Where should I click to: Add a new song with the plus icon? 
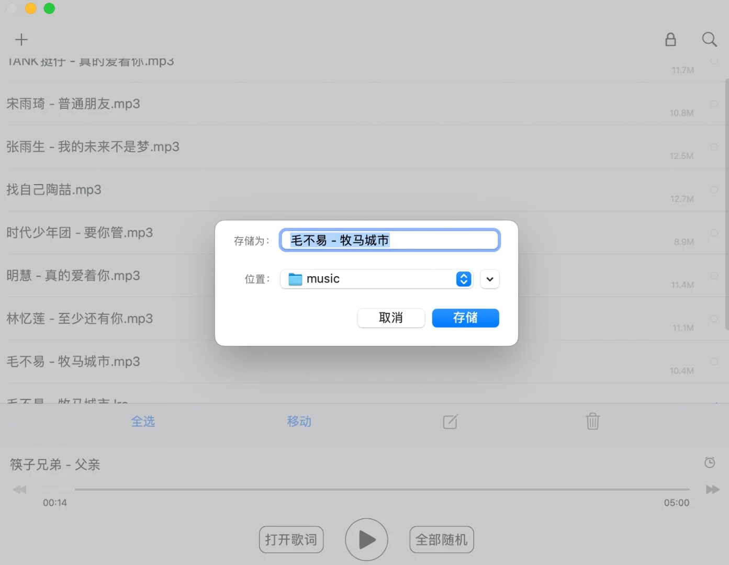21,39
